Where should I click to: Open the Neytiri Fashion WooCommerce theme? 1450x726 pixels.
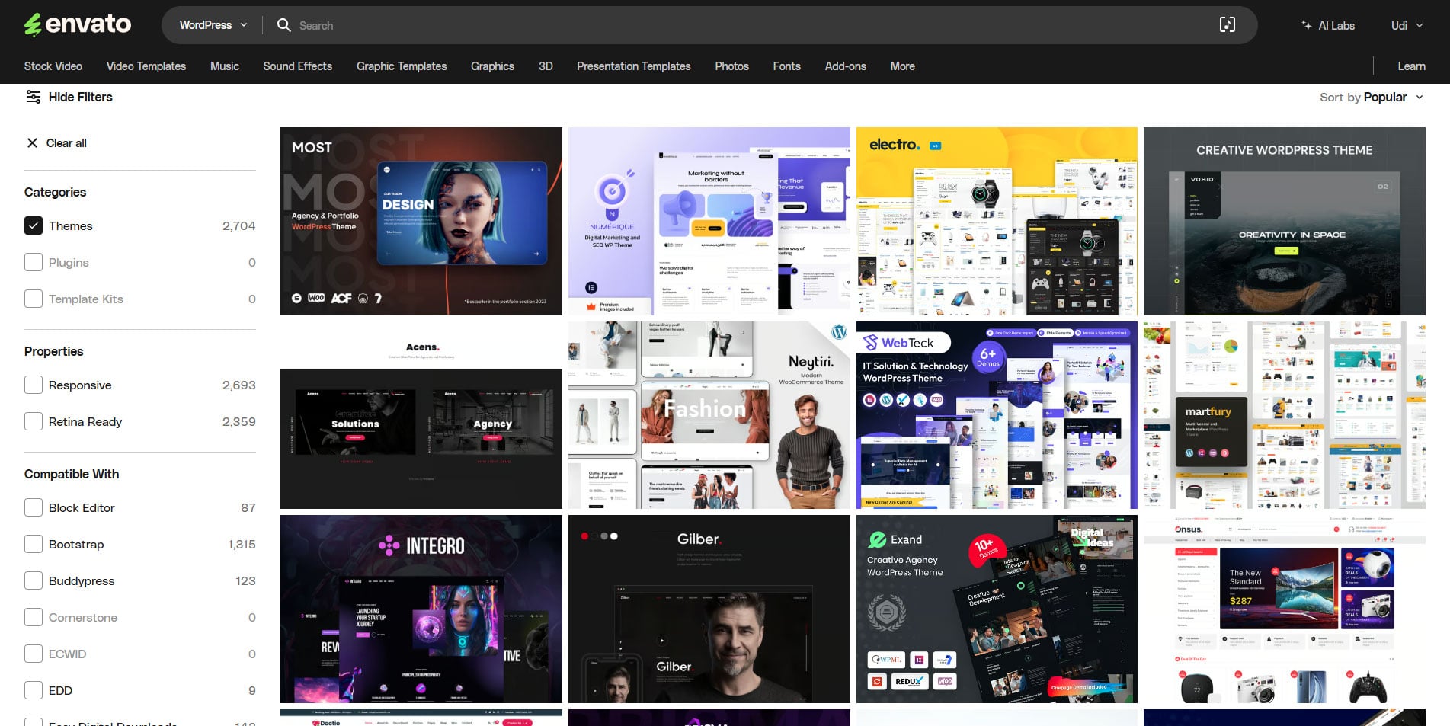click(x=709, y=415)
